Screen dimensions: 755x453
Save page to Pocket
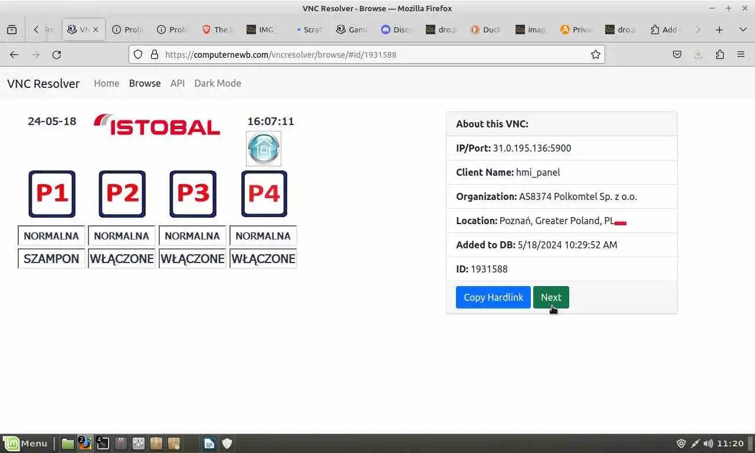677,54
